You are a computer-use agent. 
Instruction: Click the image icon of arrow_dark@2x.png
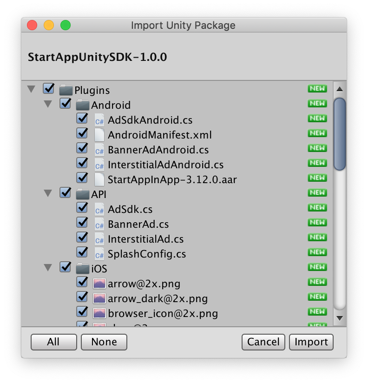99,298
